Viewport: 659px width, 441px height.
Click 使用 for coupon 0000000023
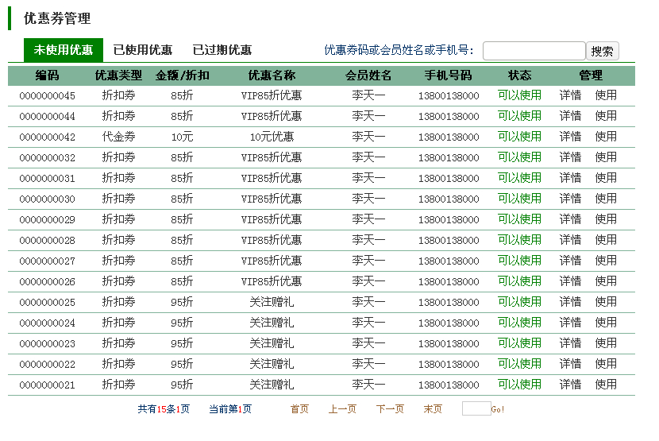(x=606, y=343)
